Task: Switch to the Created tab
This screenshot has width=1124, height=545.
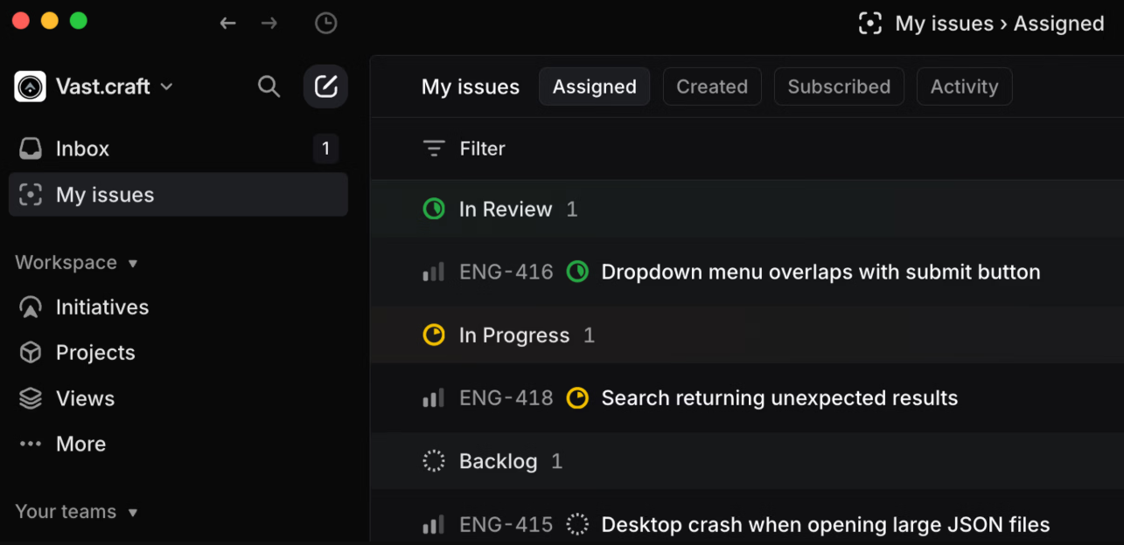Action: point(712,86)
